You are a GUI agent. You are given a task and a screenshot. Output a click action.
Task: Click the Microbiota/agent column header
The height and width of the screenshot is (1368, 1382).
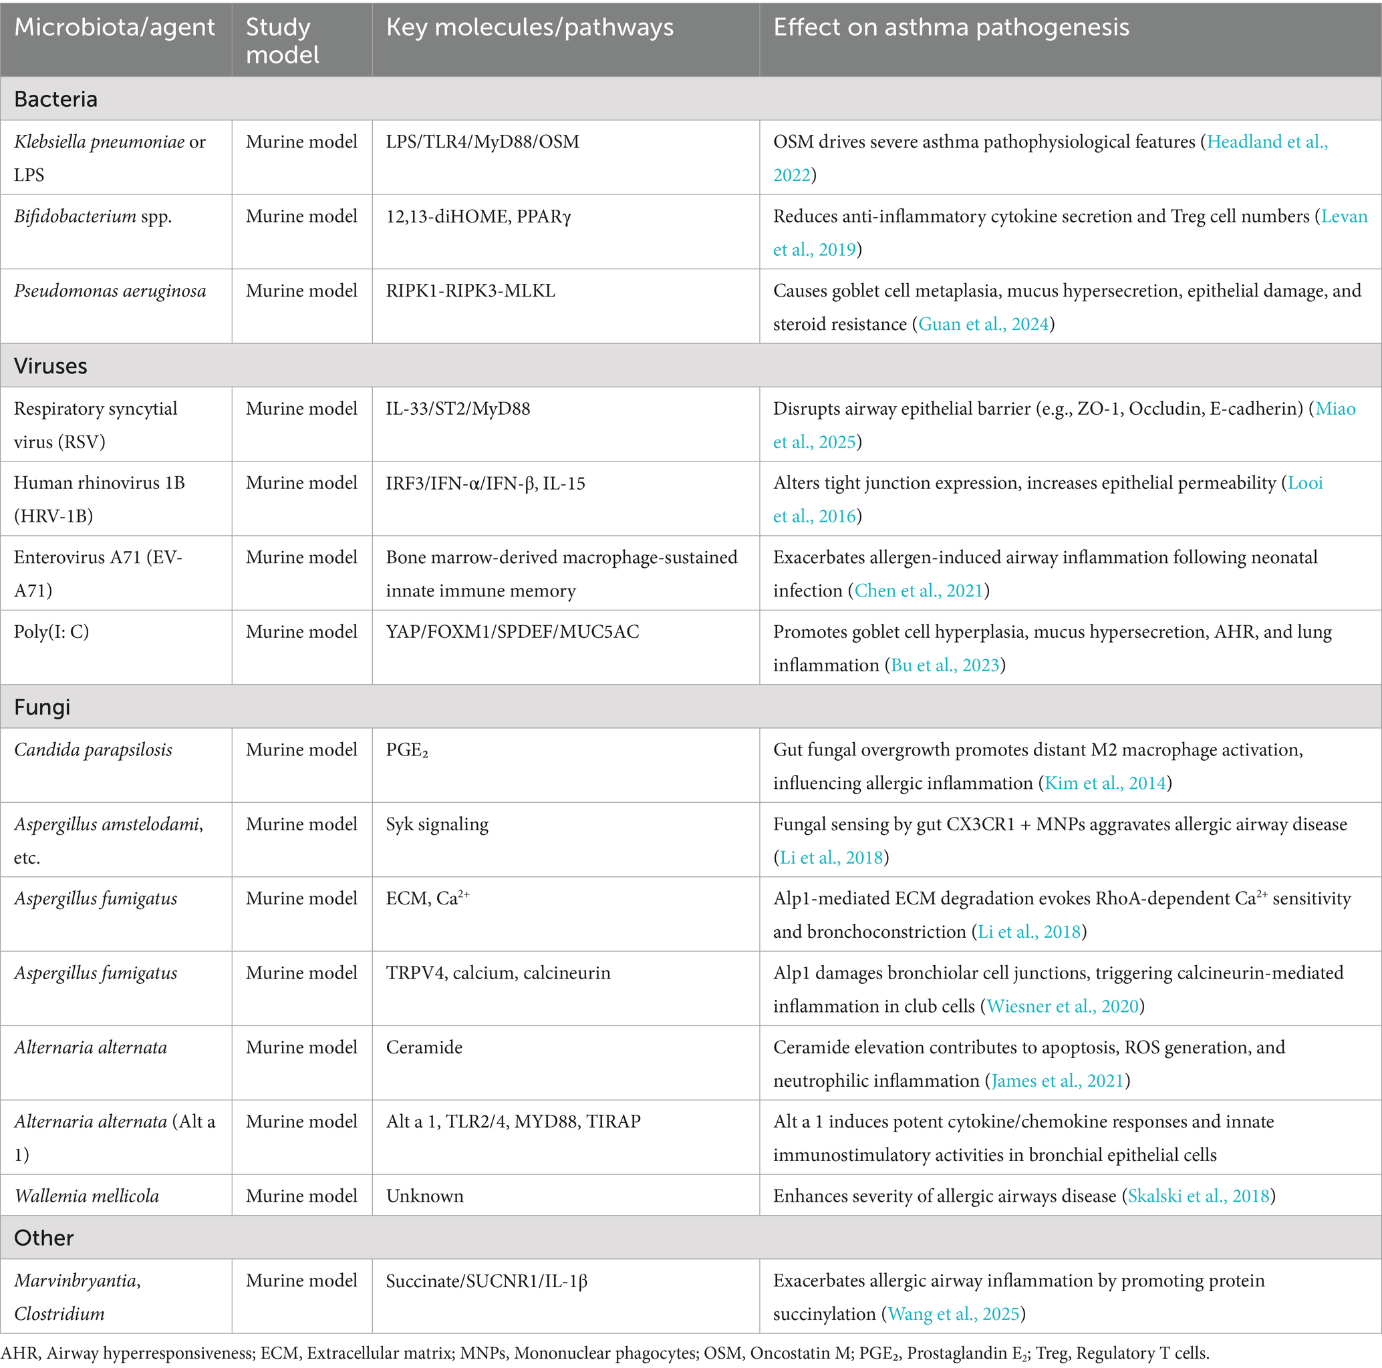pos(114,28)
